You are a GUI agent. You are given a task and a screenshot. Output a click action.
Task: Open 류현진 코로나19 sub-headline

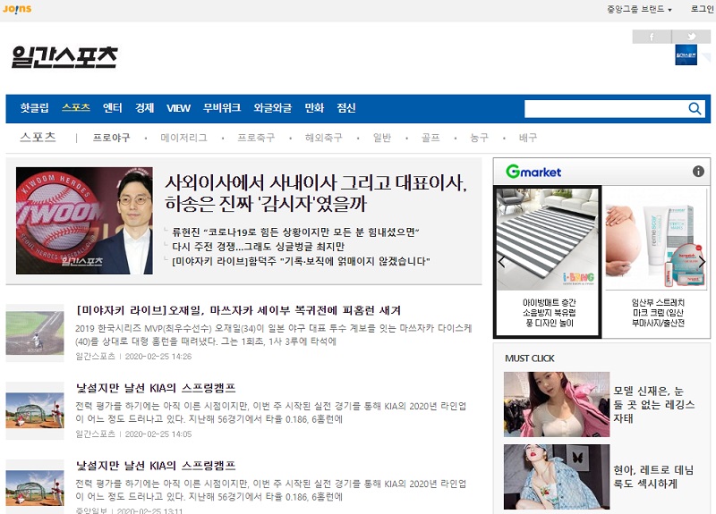[295, 232]
